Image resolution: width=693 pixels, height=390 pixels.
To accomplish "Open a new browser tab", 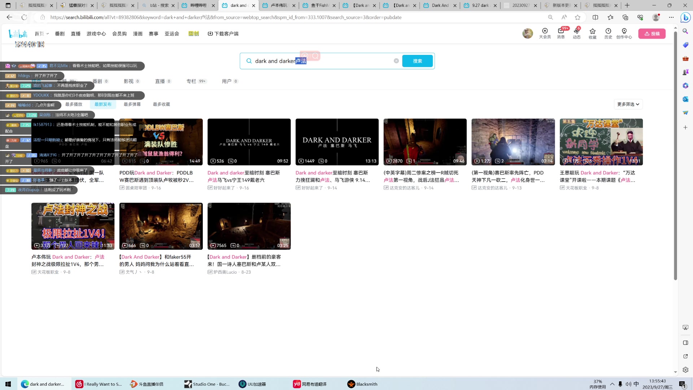I will point(627,5).
